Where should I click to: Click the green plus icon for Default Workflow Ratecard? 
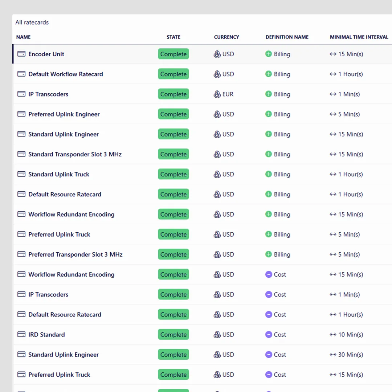coord(269,74)
